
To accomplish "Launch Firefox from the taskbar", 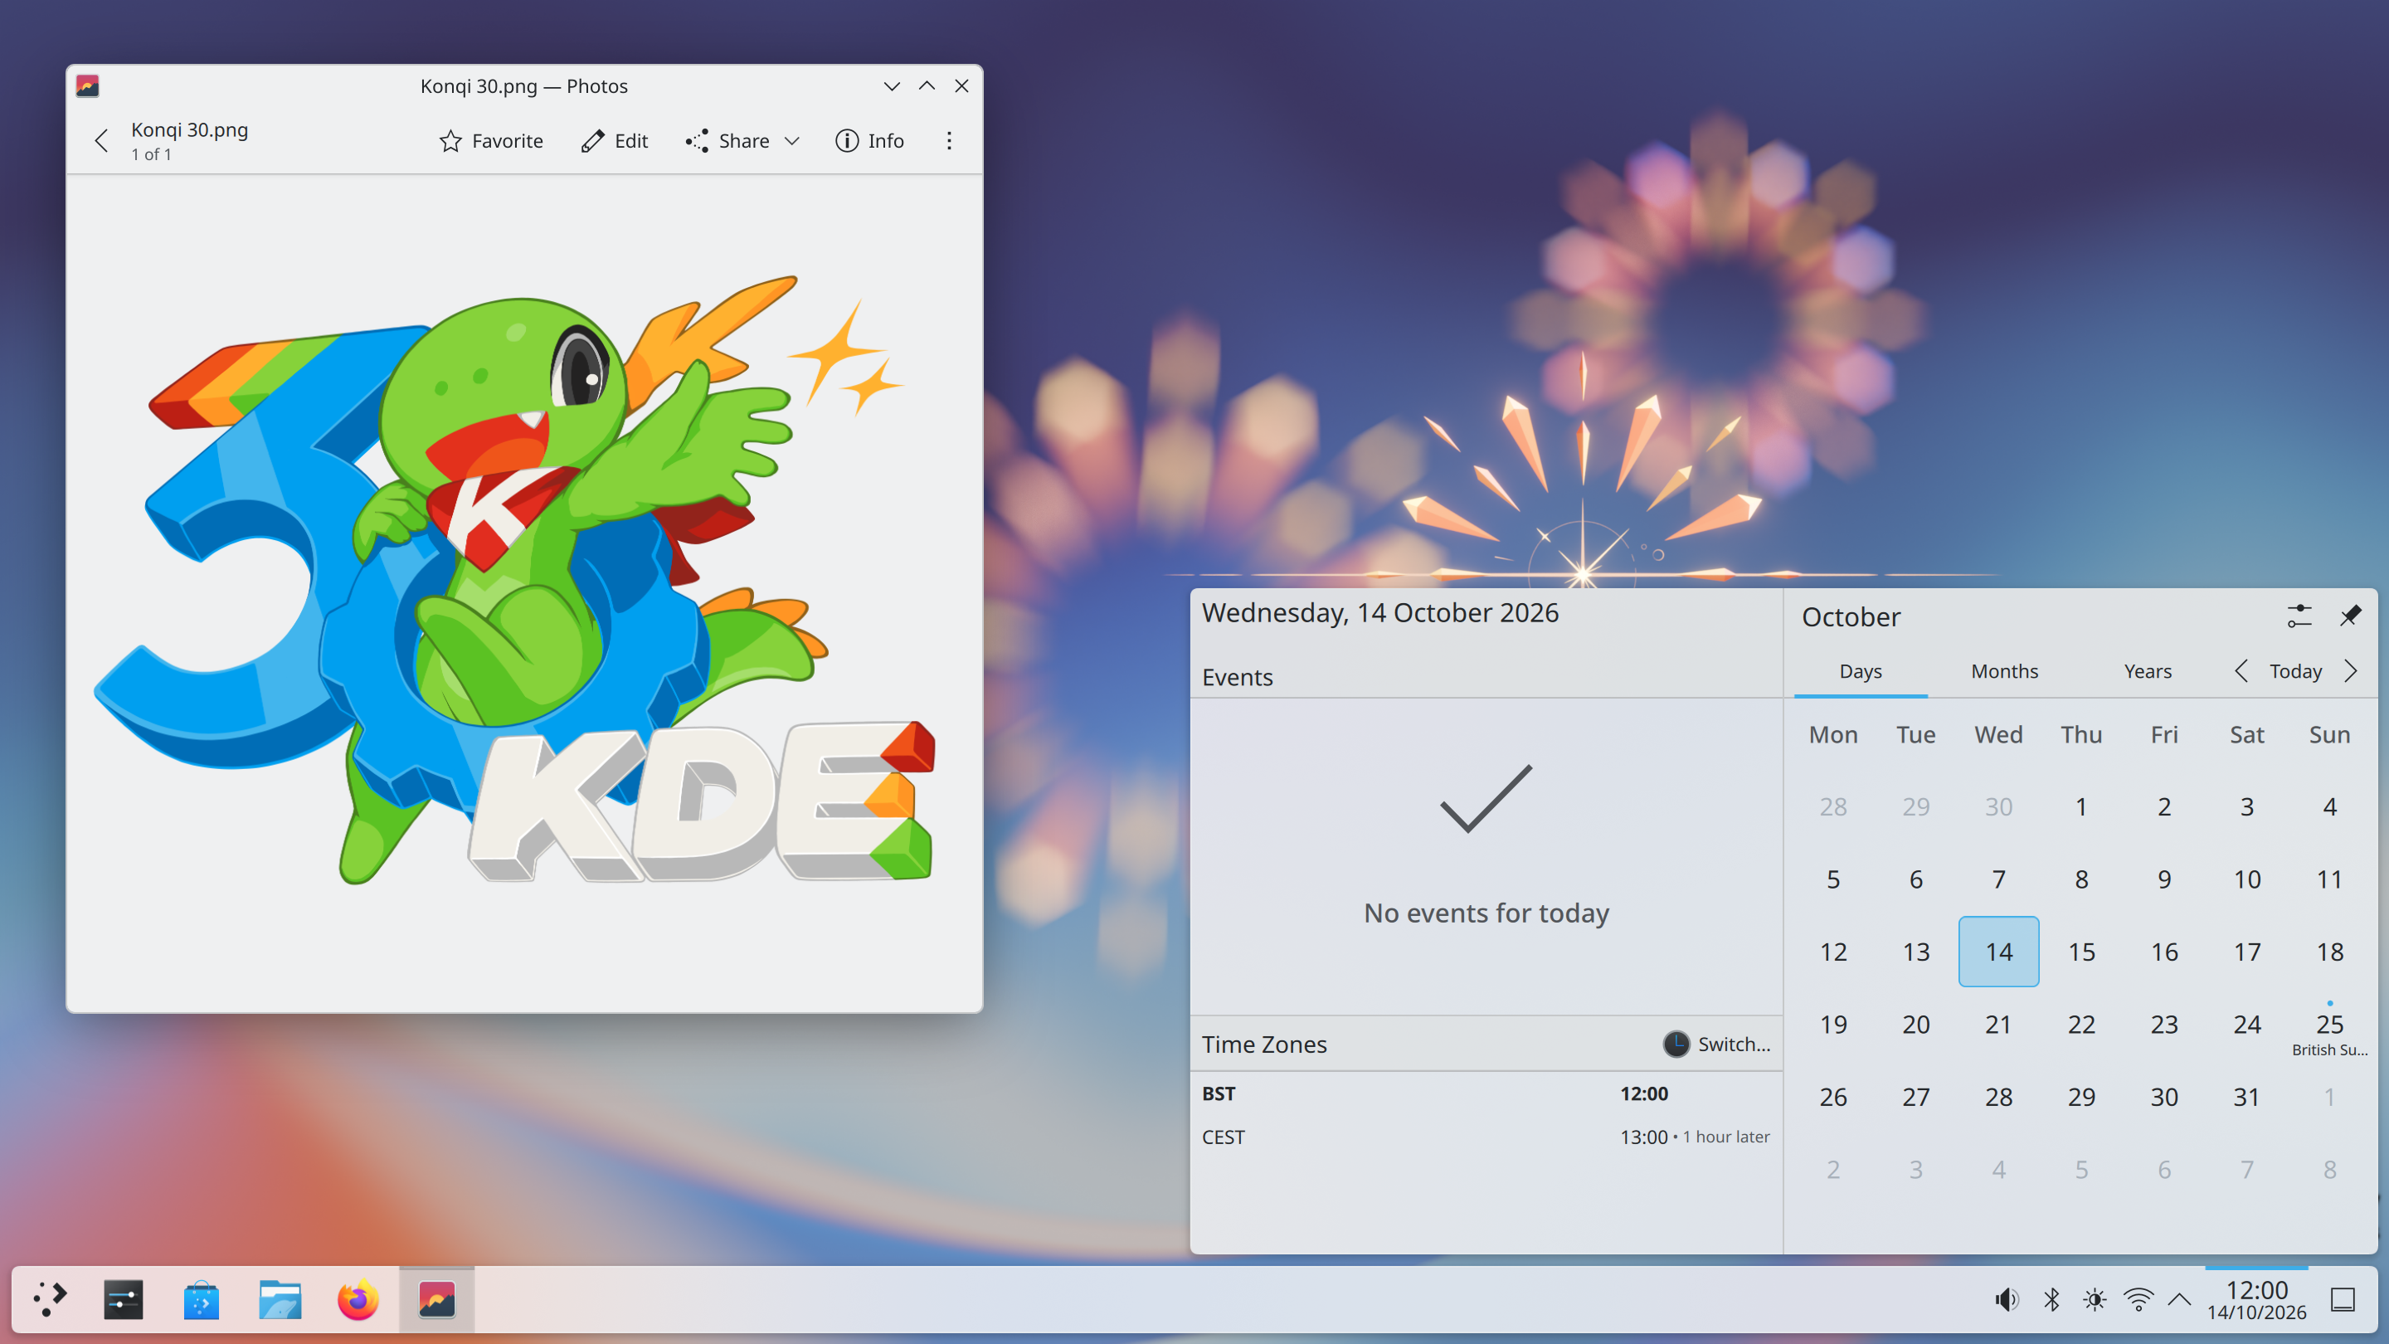I will tap(358, 1299).
